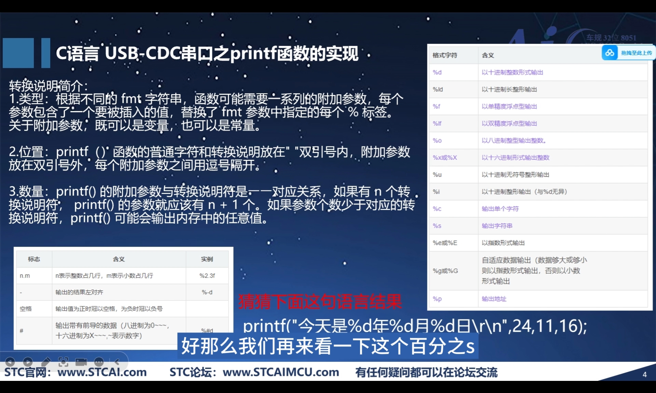Image resolution: width=656 pixels, height=393 pixels.
Task: Click the 以单精度浮点型输出 link
Action: click(509, 106)
